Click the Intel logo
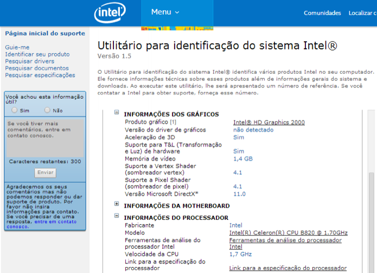 110,12
